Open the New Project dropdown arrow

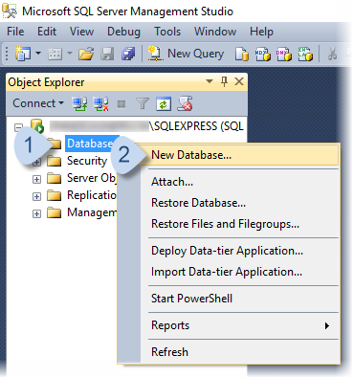click(38, 53)
